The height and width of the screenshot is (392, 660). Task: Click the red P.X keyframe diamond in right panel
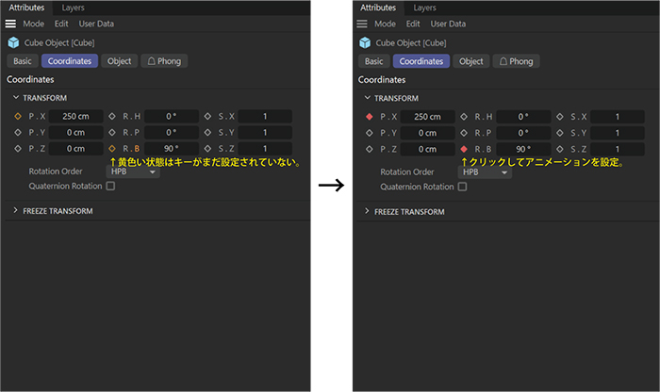(x=369, y=117)
